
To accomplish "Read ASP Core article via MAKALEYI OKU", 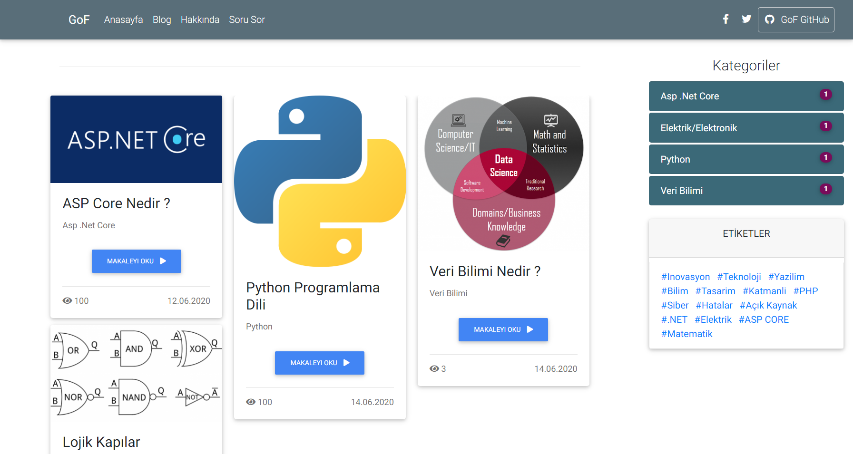I will point(137,261).
